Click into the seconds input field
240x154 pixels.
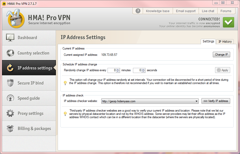coord(138,70)
